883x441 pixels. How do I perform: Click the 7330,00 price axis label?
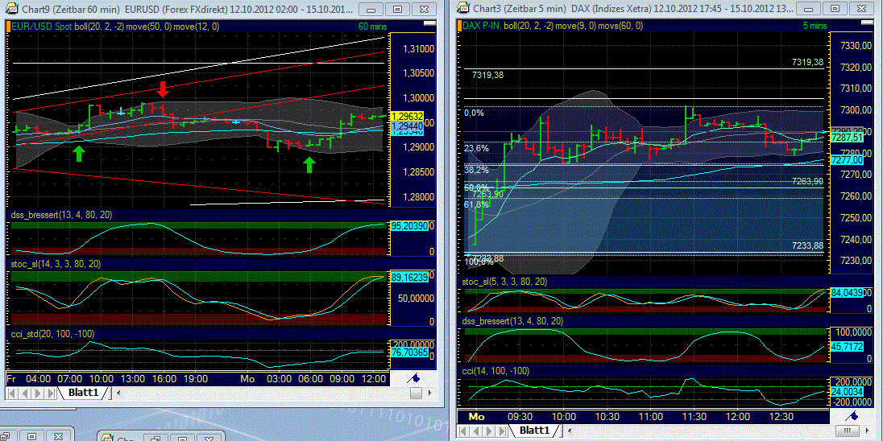point(854,46)
